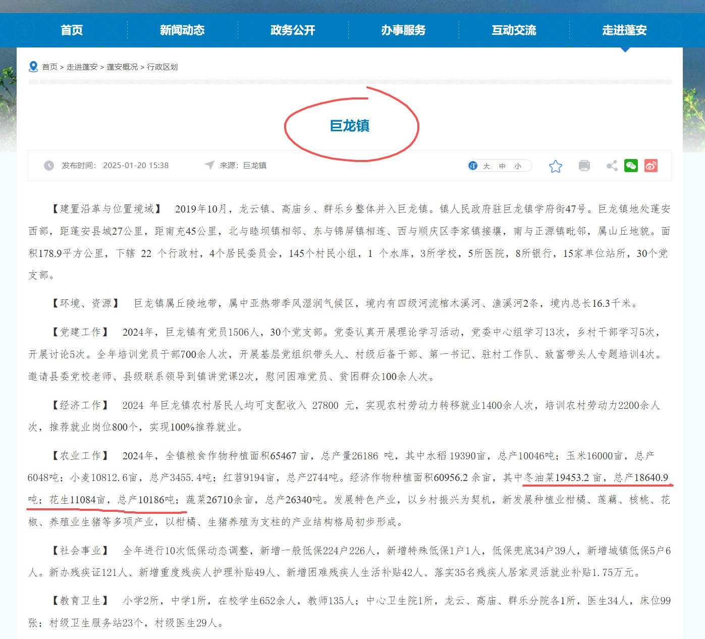Click the 蓬安概况 breadcrumb link

[122, 67]
